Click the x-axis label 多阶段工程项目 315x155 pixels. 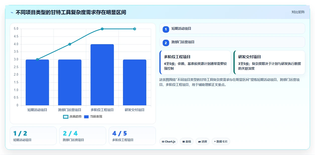pyautogui.click(x=102, y=110)
